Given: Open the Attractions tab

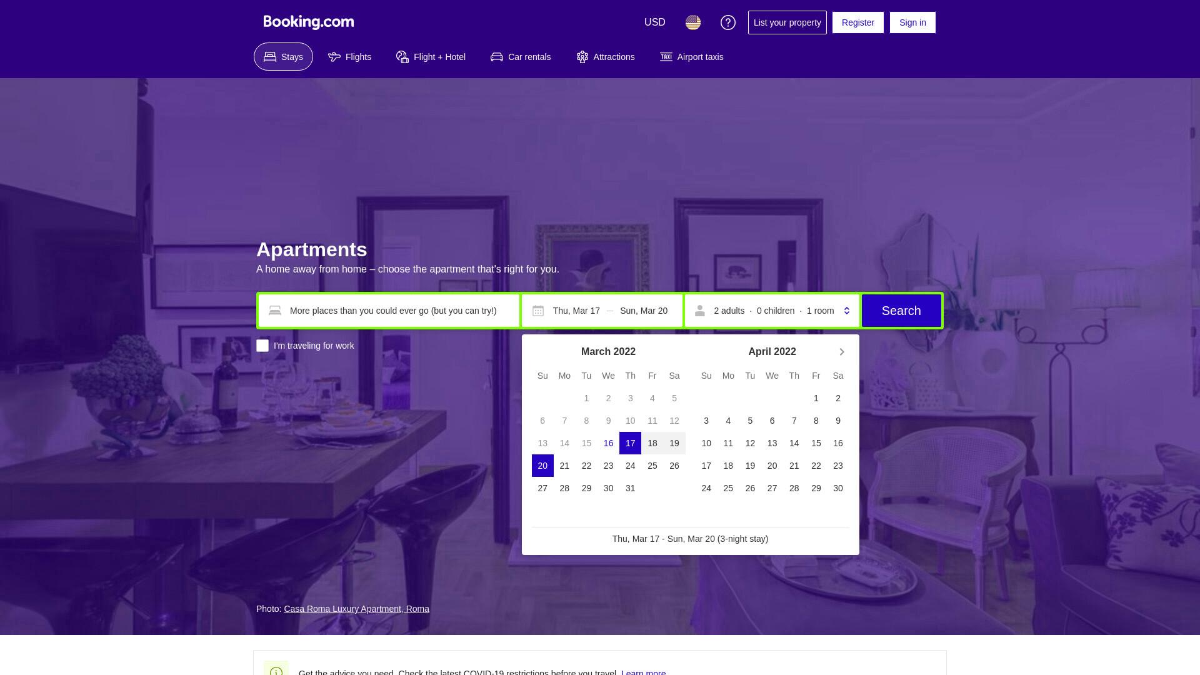Looking at the screenshot, I should 606,57.
